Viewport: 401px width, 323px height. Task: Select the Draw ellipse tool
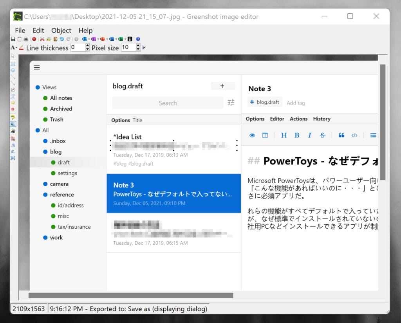[x=13, y=70]
